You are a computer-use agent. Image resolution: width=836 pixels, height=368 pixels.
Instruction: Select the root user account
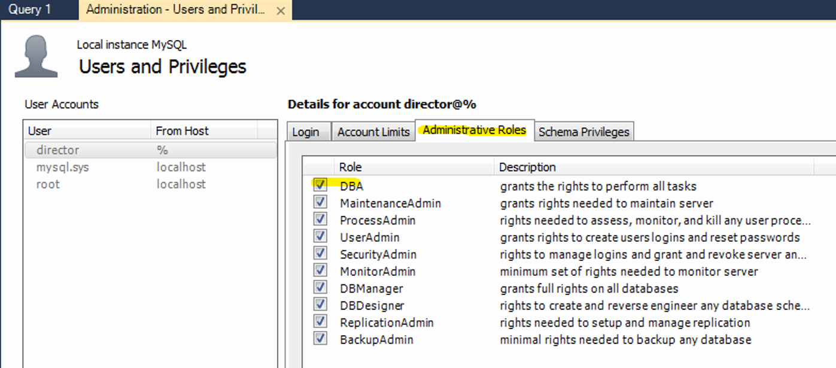pyautogui.click(x=150, y=184)
